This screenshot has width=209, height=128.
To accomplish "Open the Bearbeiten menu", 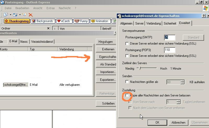I will [x=22, y=8].
